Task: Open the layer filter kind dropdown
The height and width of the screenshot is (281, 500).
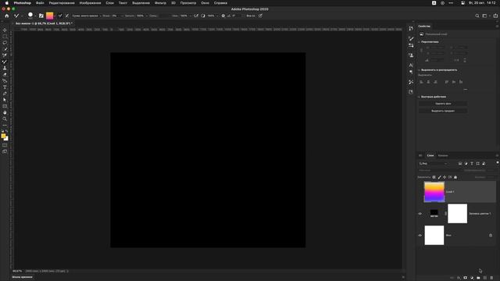Action: [434, 163]
